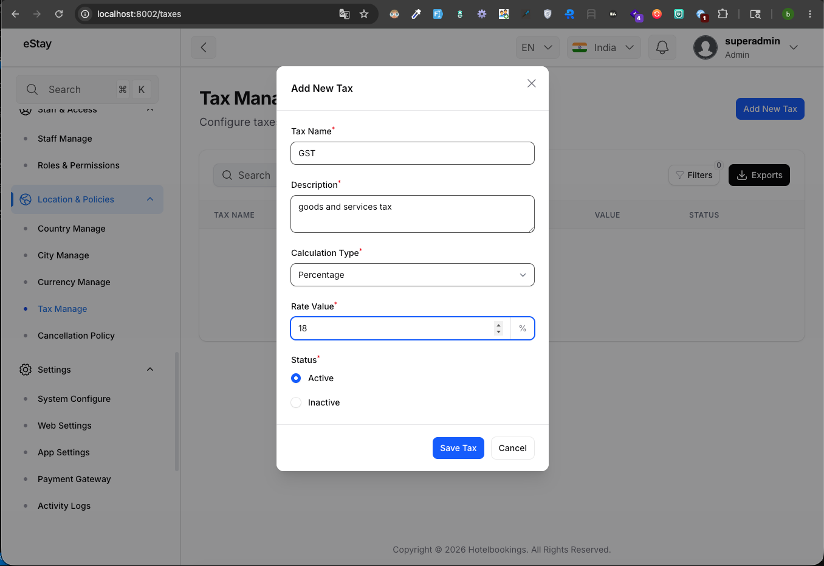Open the side panel search icon in the toolbar

click(755, 14)
